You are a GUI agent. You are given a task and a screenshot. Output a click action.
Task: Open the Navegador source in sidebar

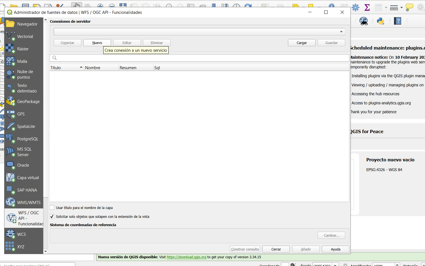(x=24, y=24)
